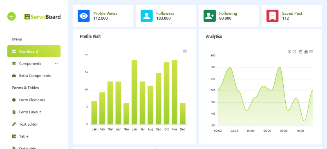The image size is (327, 149).
Task: Click the Profile Views eye icon
Action: [84, 16]
